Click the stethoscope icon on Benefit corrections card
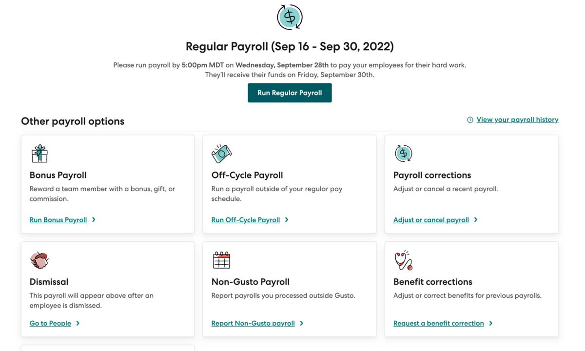This screenshot has height=351, width=585. [x=403, y=260]
